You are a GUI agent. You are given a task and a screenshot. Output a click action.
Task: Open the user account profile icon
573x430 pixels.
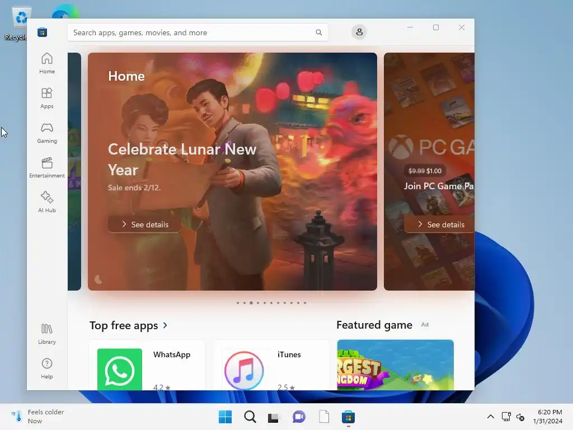[x=359, y=32]
